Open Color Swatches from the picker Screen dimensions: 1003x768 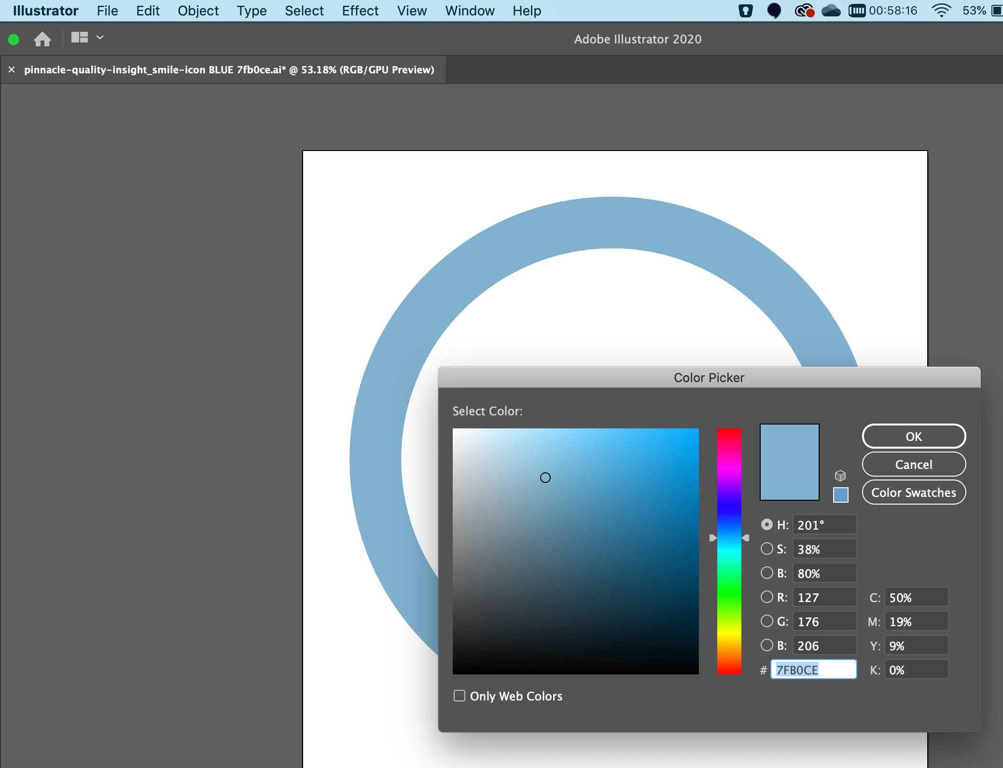[x=913, y=493]
